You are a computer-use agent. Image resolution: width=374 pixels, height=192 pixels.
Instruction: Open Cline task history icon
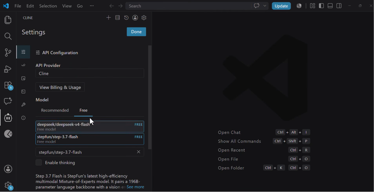pyautogui.click(x=126, y=18)
